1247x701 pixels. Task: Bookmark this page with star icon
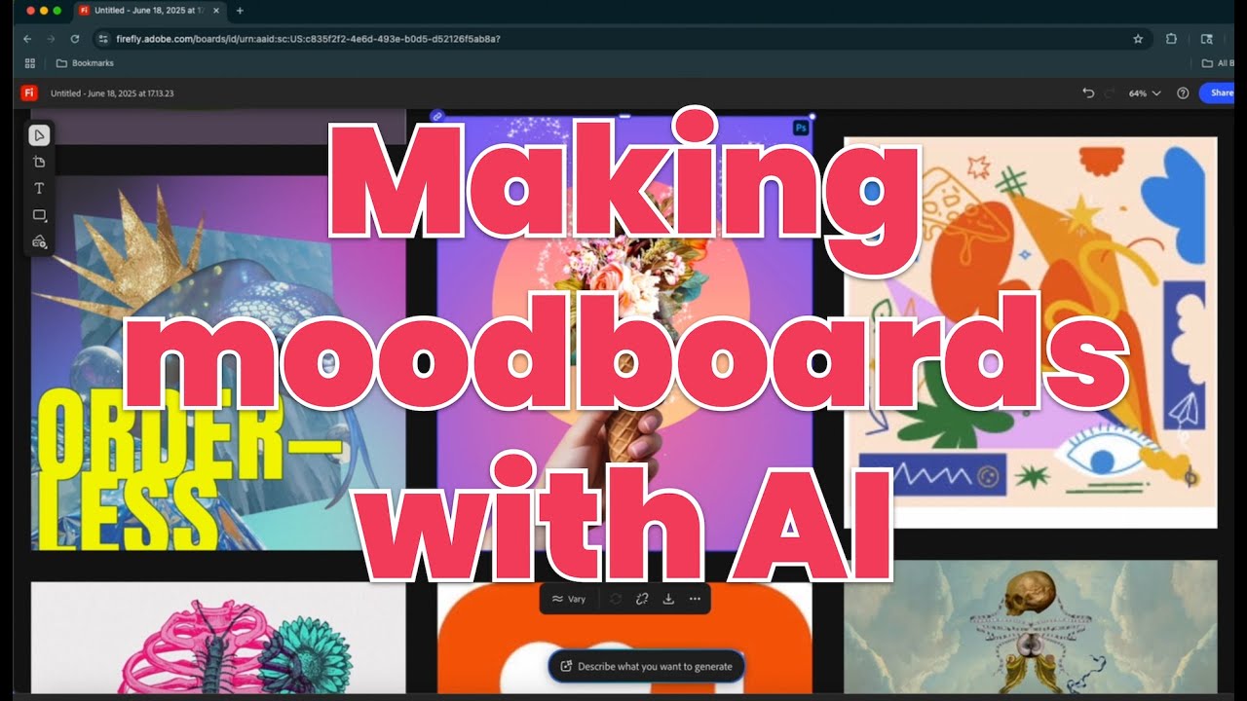point(1138,39)
